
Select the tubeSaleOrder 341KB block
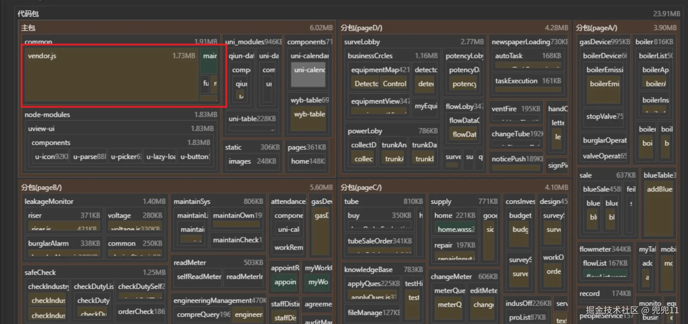pyautogui.click(x=380, y=241)
